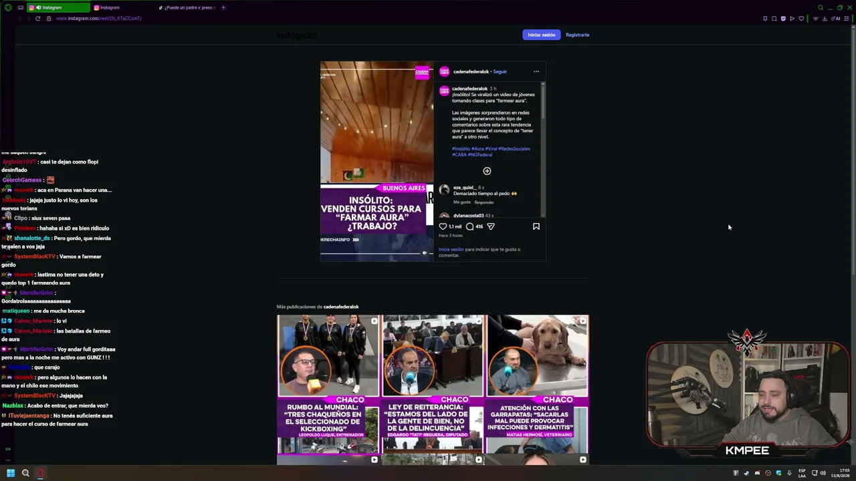
Task: Open cadenafederalok link in 'Más publicaciones de'
Action: tap(341, 307)
